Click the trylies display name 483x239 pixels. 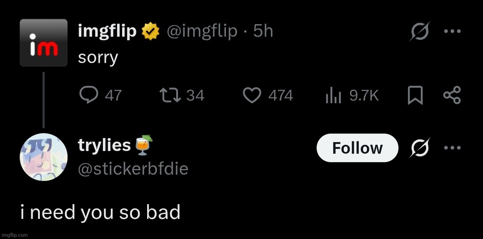click(x=104, y=145)
